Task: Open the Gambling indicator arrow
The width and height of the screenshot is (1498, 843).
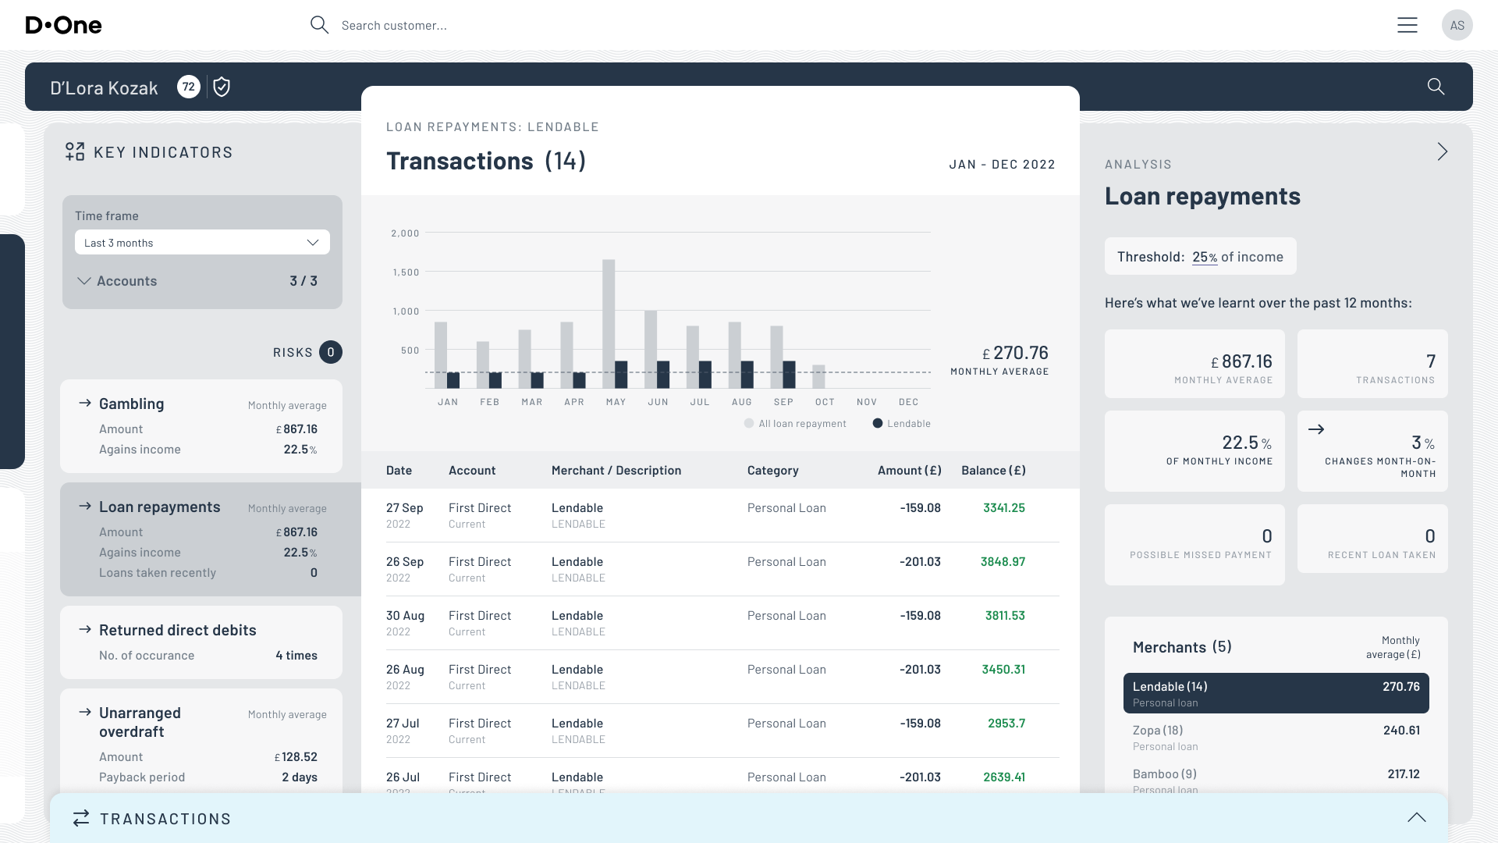Action: 85,403
